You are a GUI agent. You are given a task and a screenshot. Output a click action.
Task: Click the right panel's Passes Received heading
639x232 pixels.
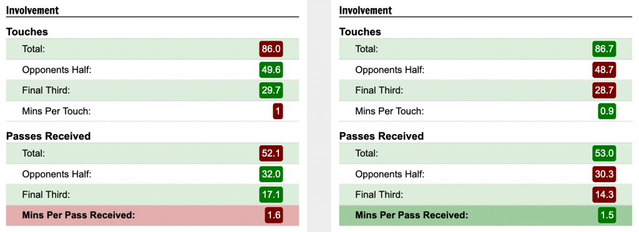(381, 136)
